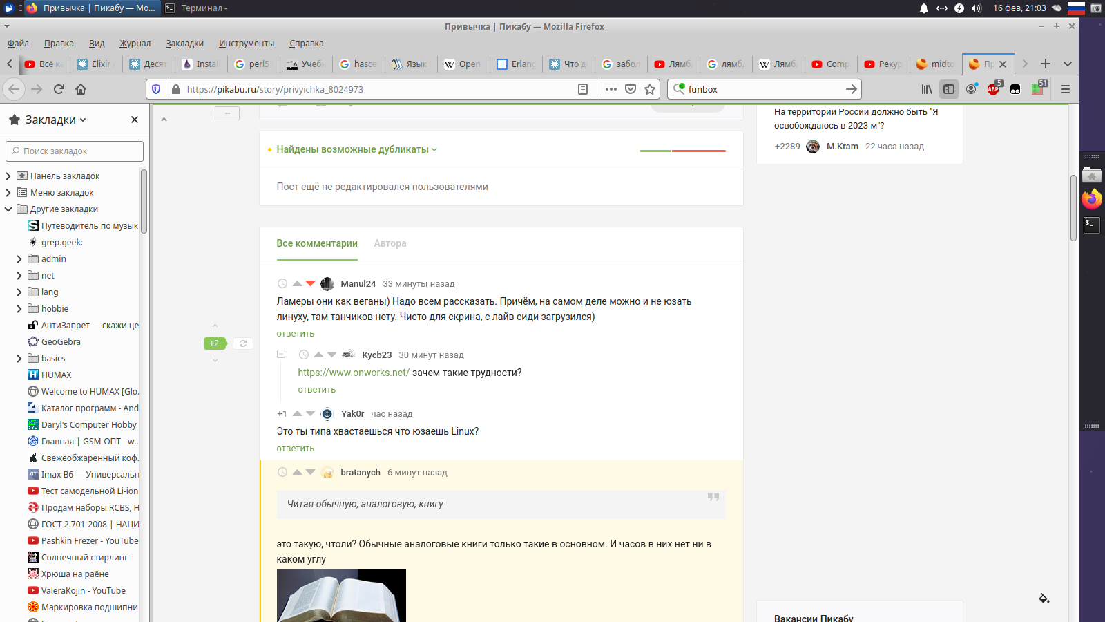Reply to Yak0r's comment

(x=296, y=449)
